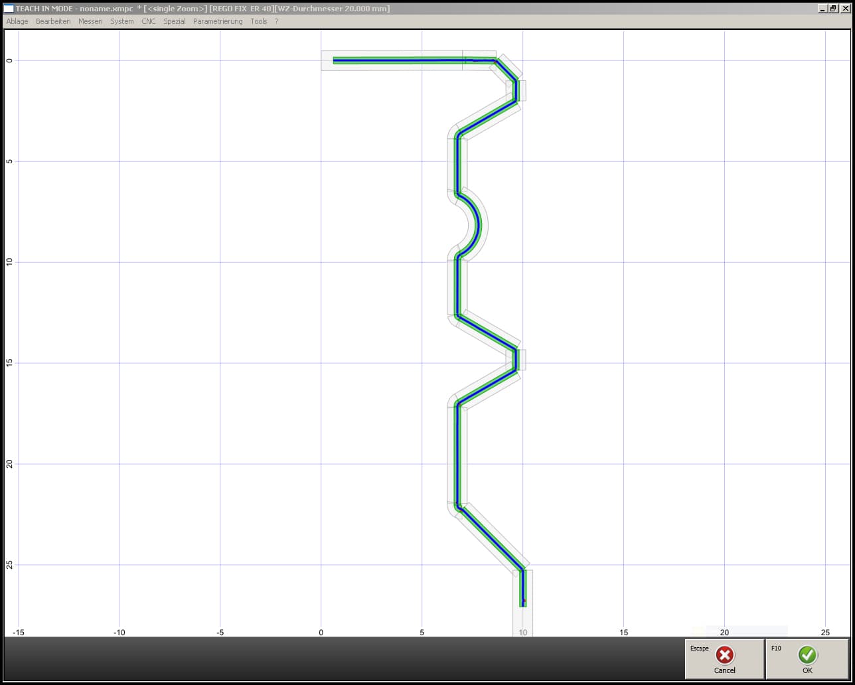
Task: Open the Bearbeiten menu
Action: click(x=53, y=21)
